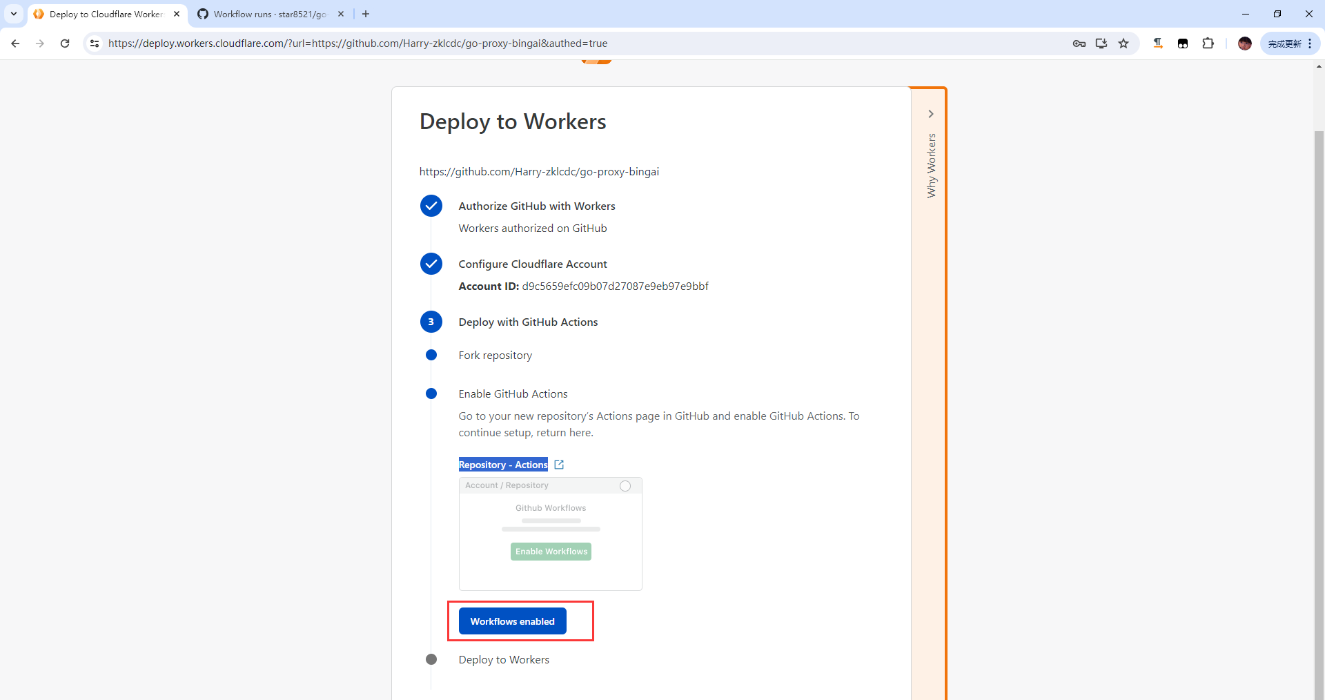Click the Account / Repository circle in illustration
This screenshot has width=1325, height=700.
tap(625, 486)
